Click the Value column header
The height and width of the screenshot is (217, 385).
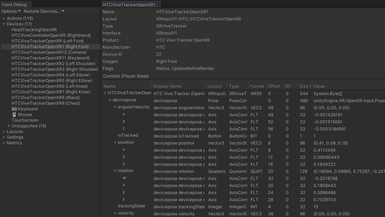pos(319,86)
